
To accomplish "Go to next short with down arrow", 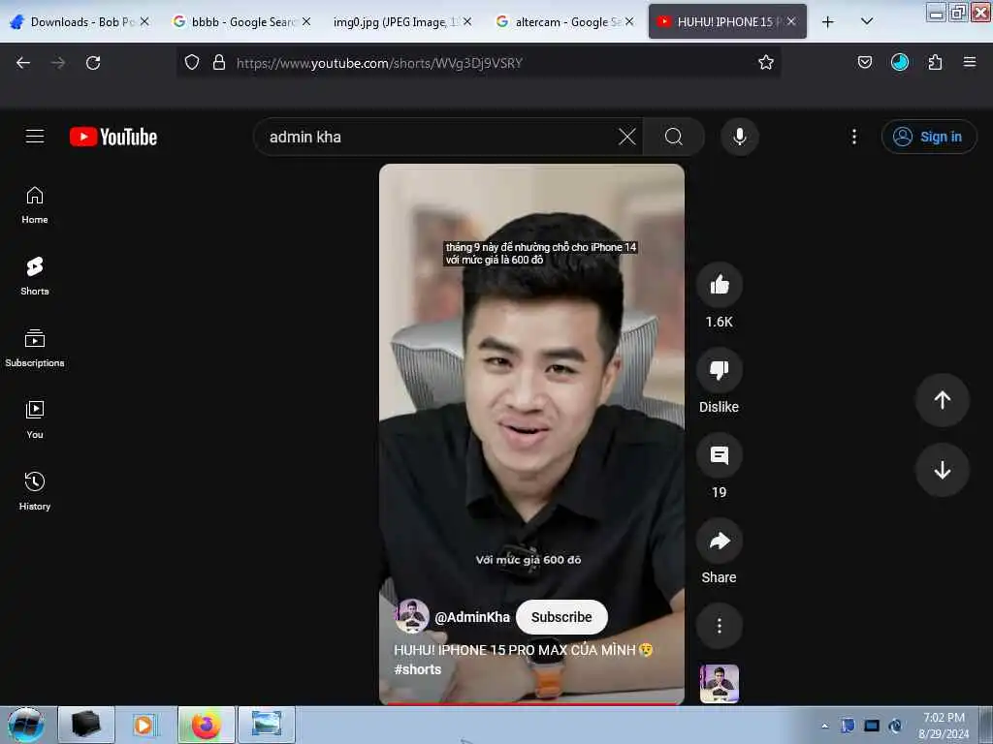I will point(942,470).
